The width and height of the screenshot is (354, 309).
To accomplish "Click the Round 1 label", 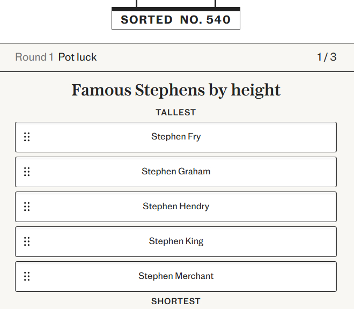I will (34, 57).
